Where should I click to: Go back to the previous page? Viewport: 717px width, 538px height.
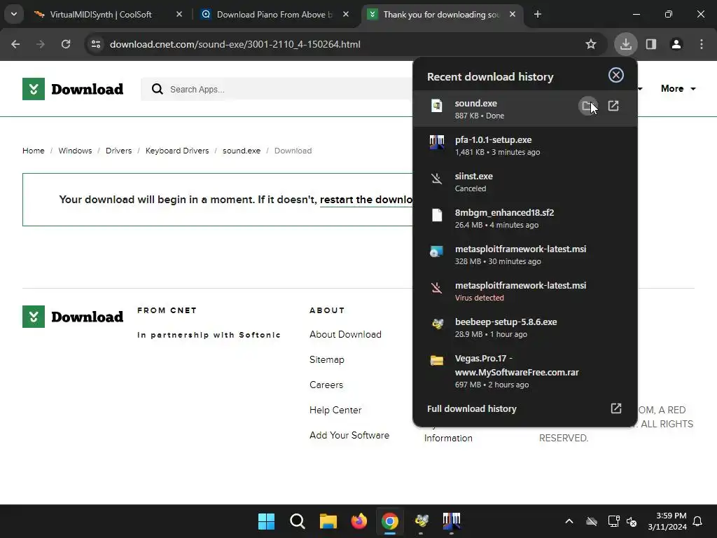tap(15, 44)
